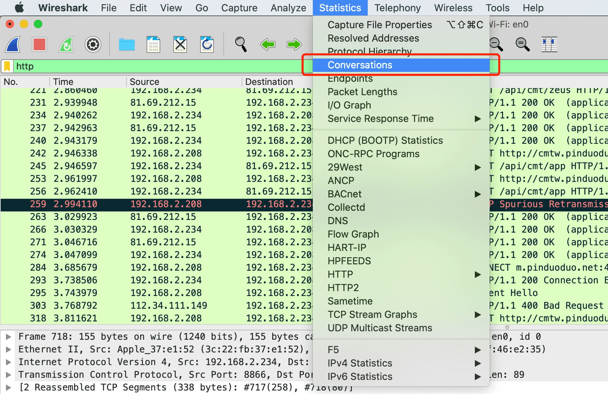Screen dimensions: 608x394
Task: Choose I/O Graph menu entry
Action: click(x=349, y=105)
